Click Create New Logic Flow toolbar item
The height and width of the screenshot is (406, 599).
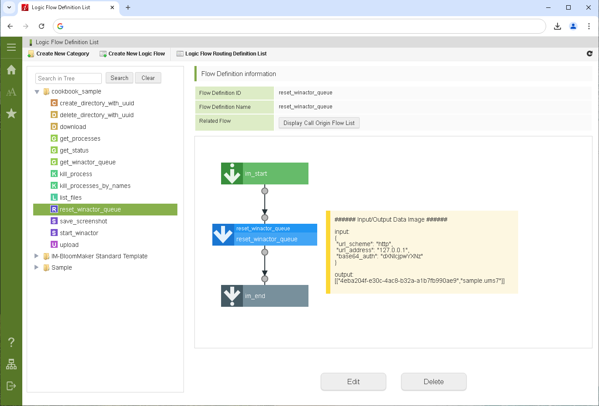pos(132,54)
